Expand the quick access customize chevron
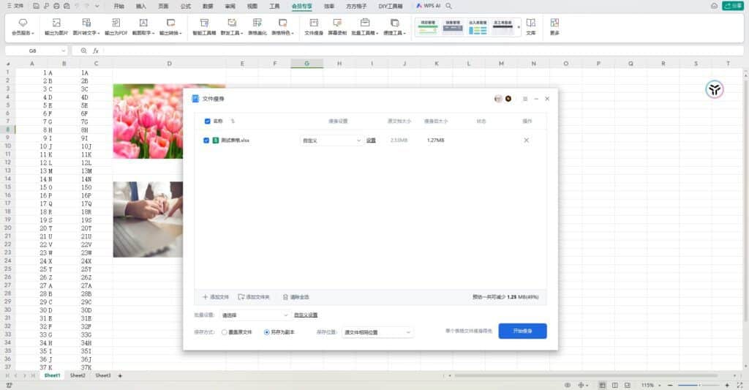 click(97, 6)
